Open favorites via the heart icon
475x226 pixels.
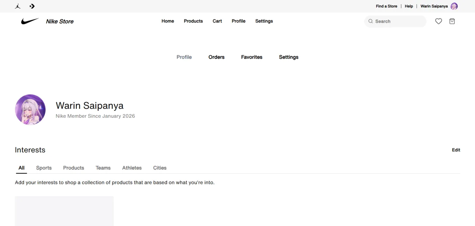tap(439, 21)
